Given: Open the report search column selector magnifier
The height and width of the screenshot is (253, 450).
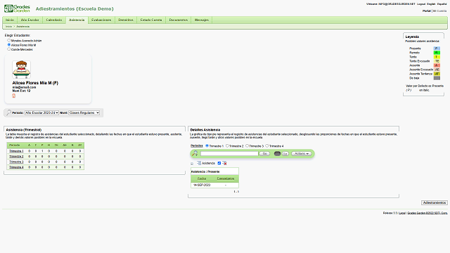Looking at the screenshot, I should pos(195,153).
